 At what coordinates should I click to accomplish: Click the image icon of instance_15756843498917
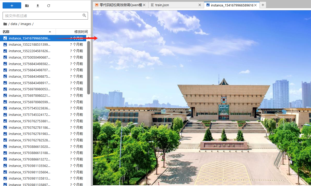point(5,83)
